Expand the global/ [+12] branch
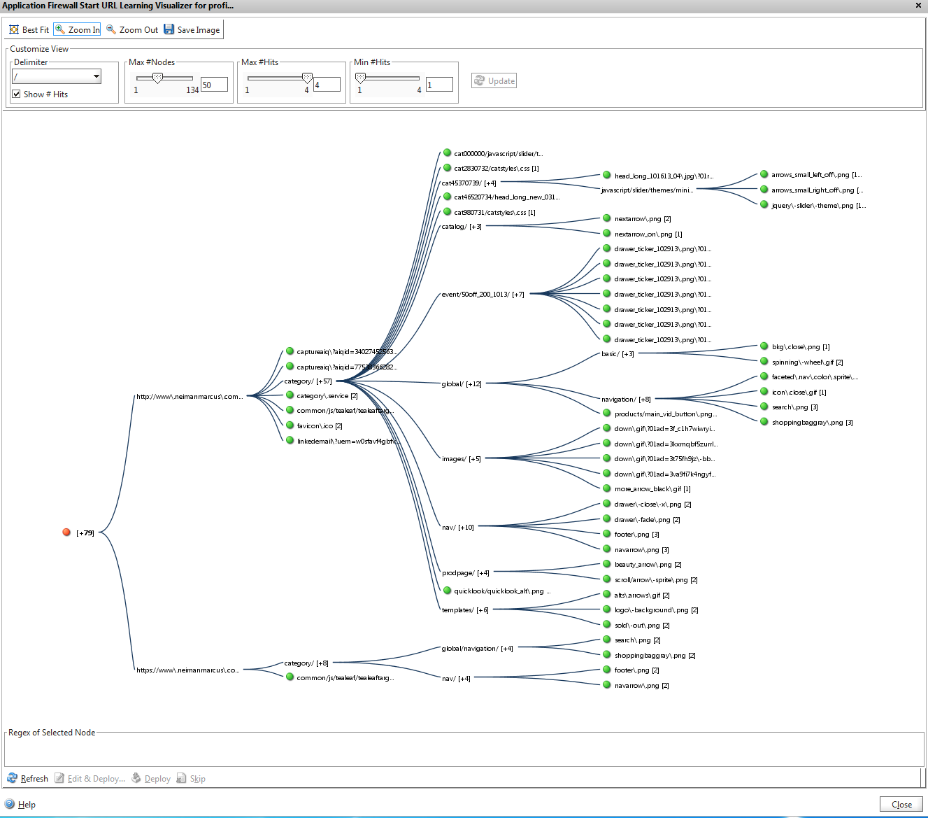 (461, 384)
